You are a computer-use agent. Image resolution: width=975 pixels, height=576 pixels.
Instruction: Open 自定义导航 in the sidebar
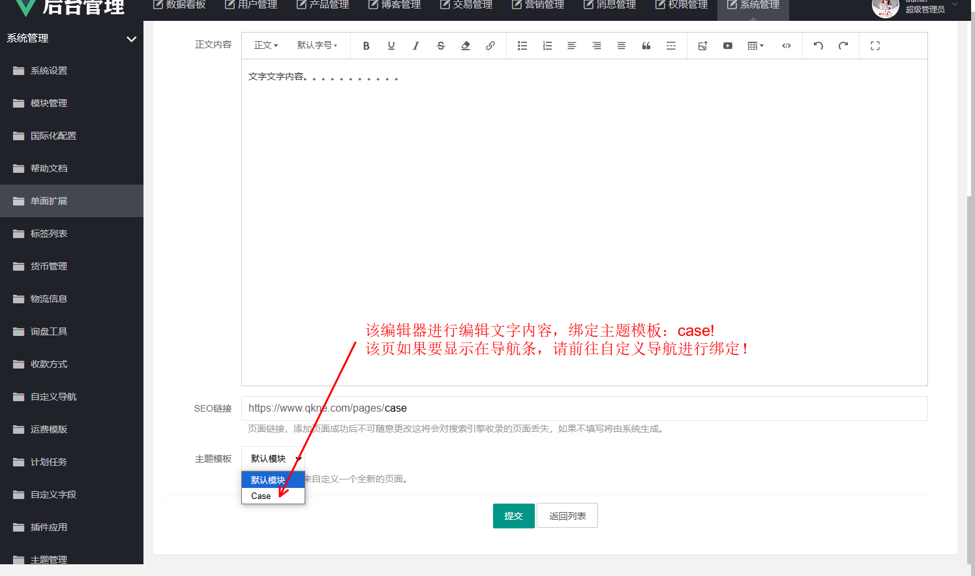point(53,397)
